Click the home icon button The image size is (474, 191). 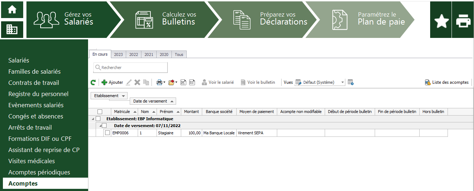tap(12, 10)
